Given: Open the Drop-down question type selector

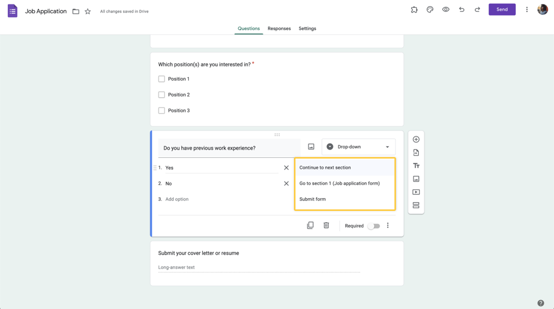Looking at the screenshot, I should [x=358, y=147].
